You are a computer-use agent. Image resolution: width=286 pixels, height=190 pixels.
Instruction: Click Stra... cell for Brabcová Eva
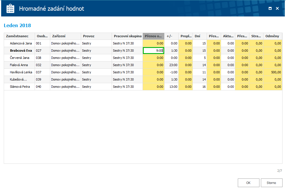(256, 51)
